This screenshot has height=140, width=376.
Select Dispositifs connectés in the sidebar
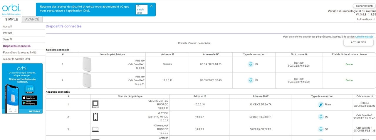17,46
